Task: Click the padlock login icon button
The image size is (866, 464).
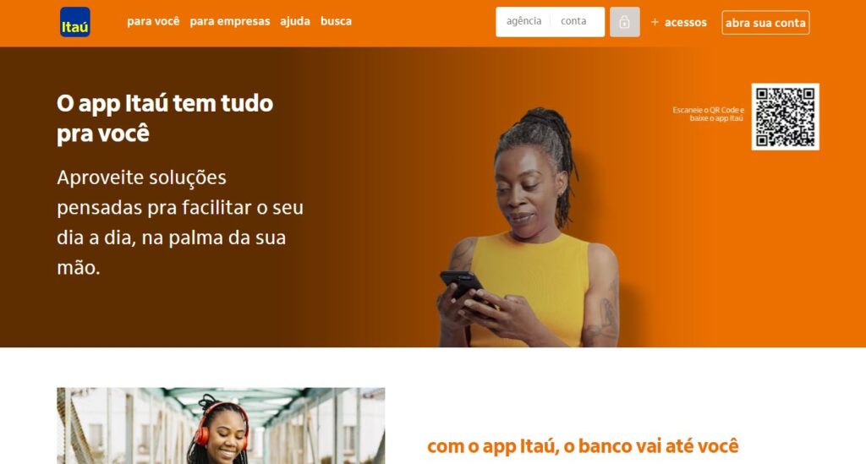Action: click(625, 22)
